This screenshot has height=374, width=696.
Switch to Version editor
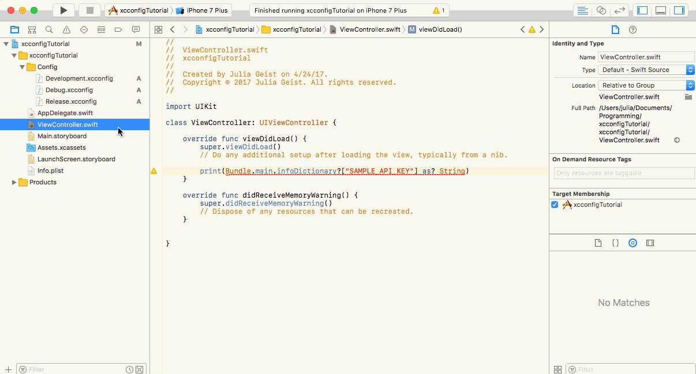point(620,10)
